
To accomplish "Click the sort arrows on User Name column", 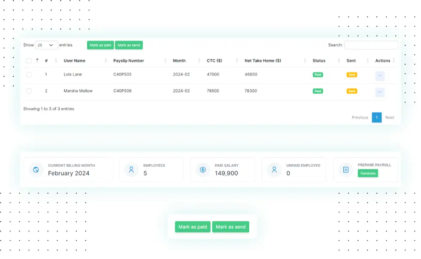I will point(106,60).
